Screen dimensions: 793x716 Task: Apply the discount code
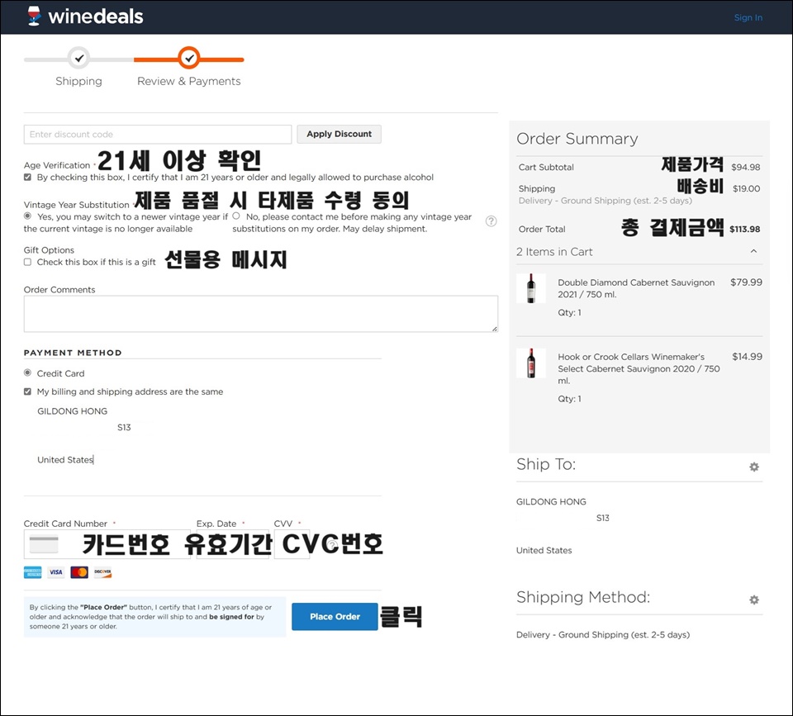(x=339, y=134)
